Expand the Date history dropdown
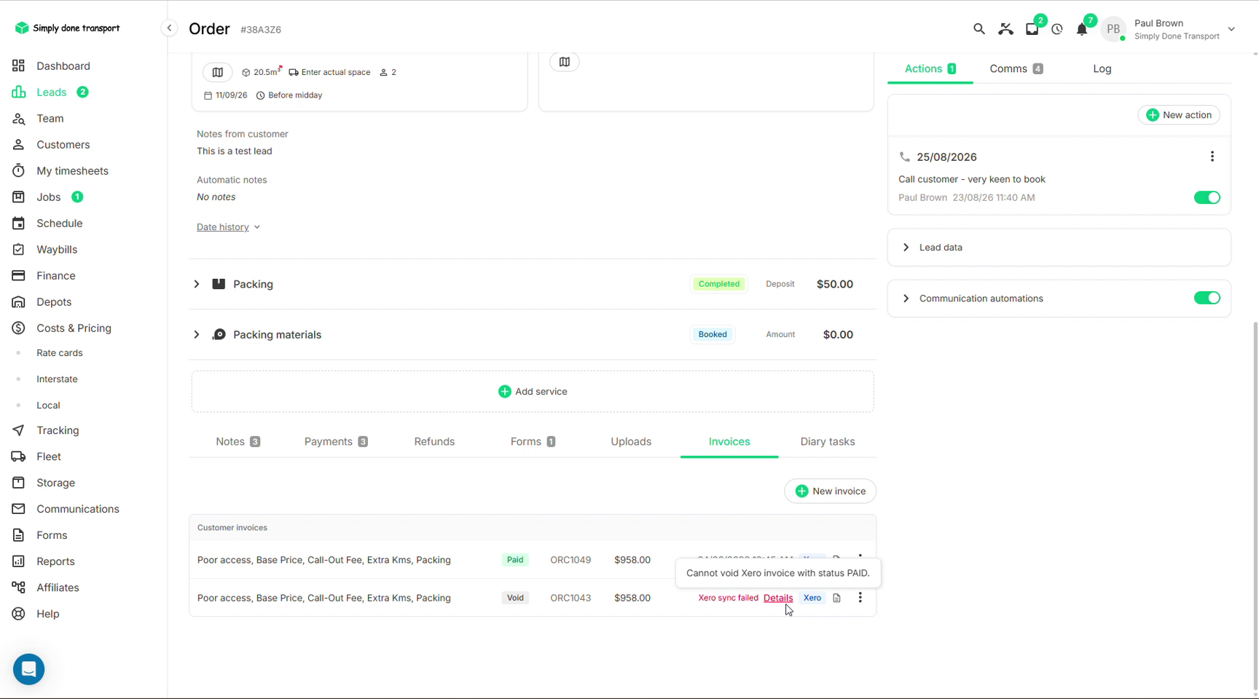This screenshot has width=1259, height=699. coord(228,227)
